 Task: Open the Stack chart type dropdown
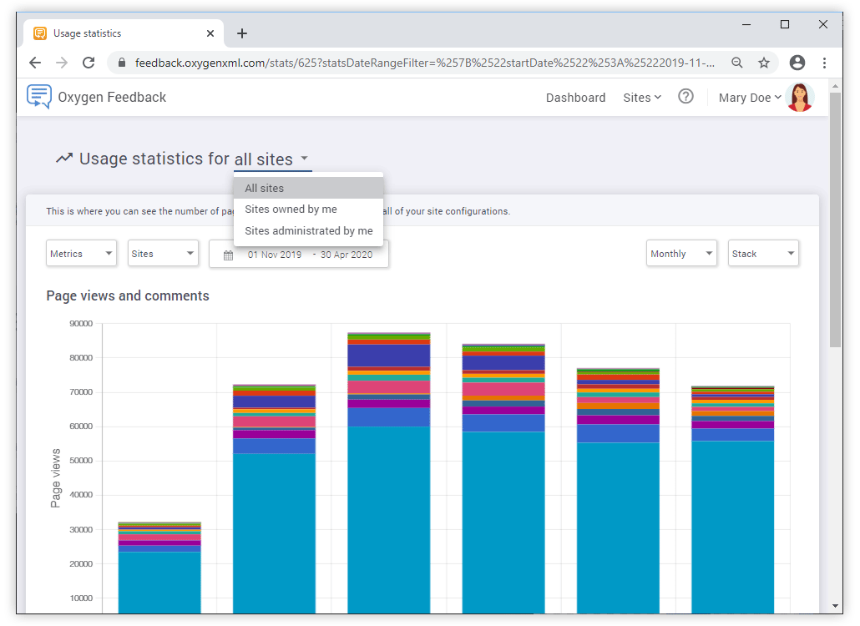pyautogui.click(x=763, y=253)
